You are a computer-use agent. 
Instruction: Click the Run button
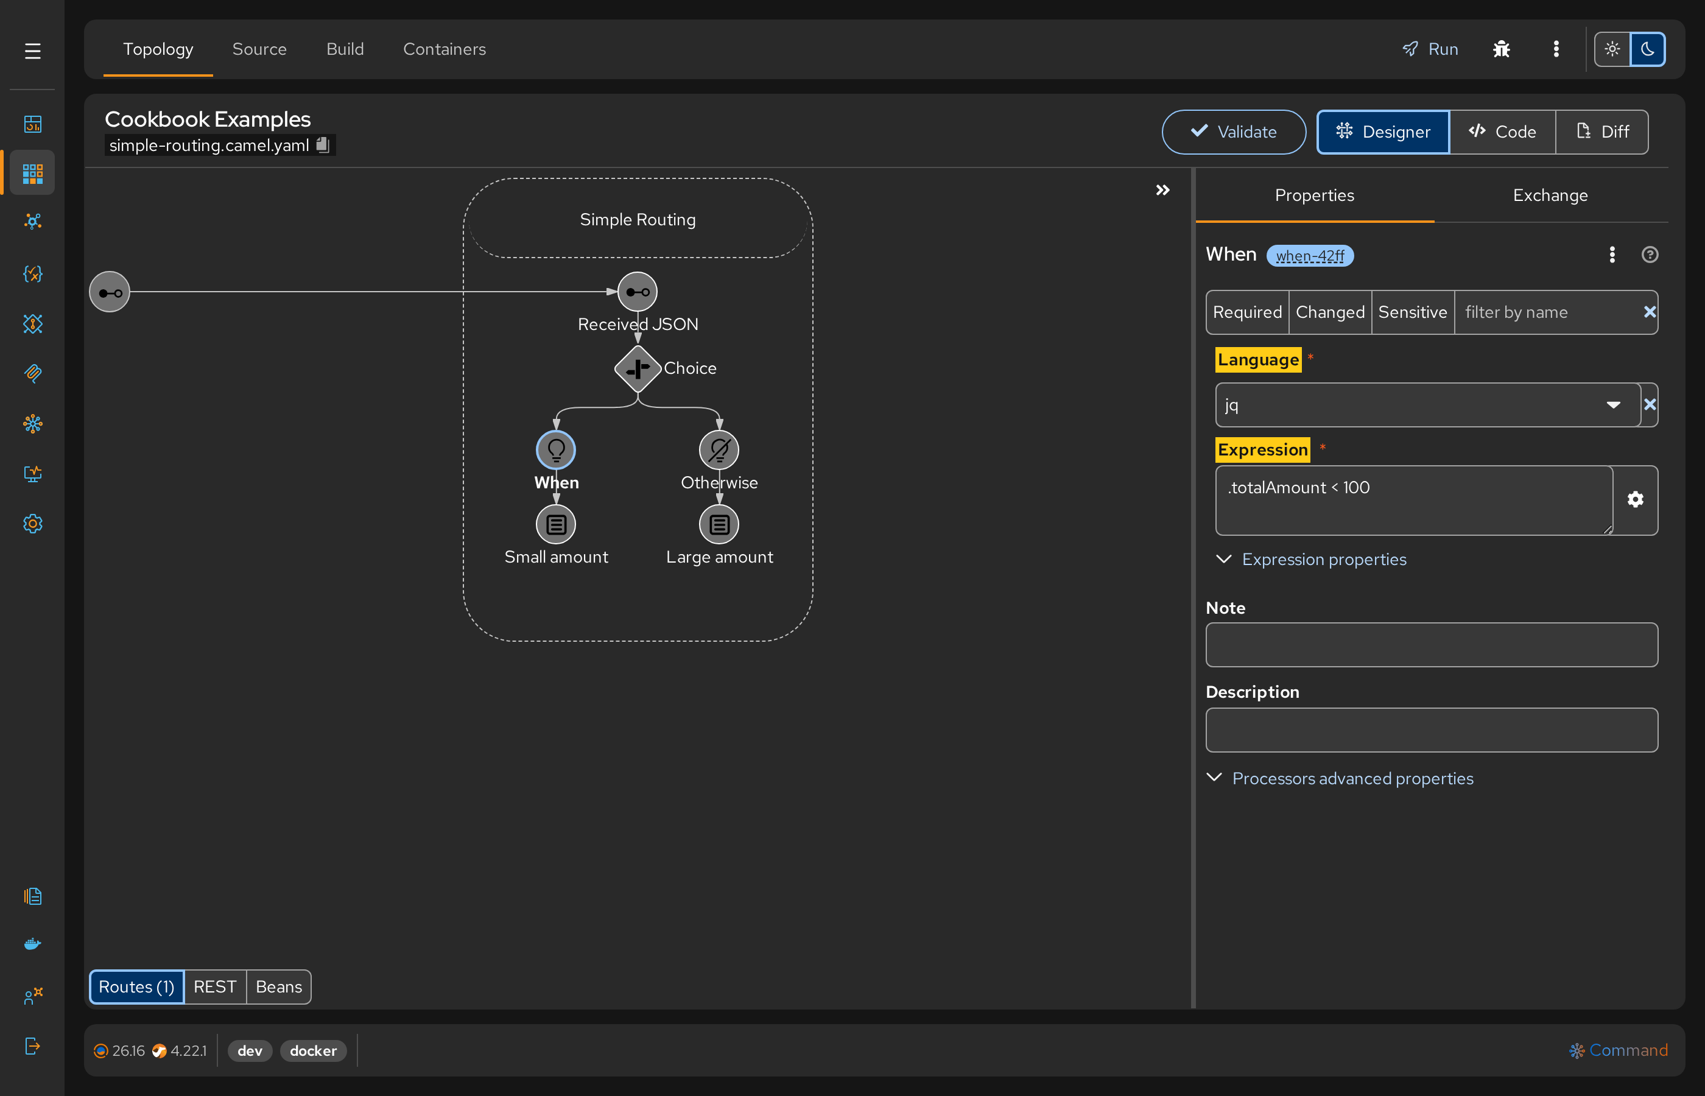tap(1430, 49)
